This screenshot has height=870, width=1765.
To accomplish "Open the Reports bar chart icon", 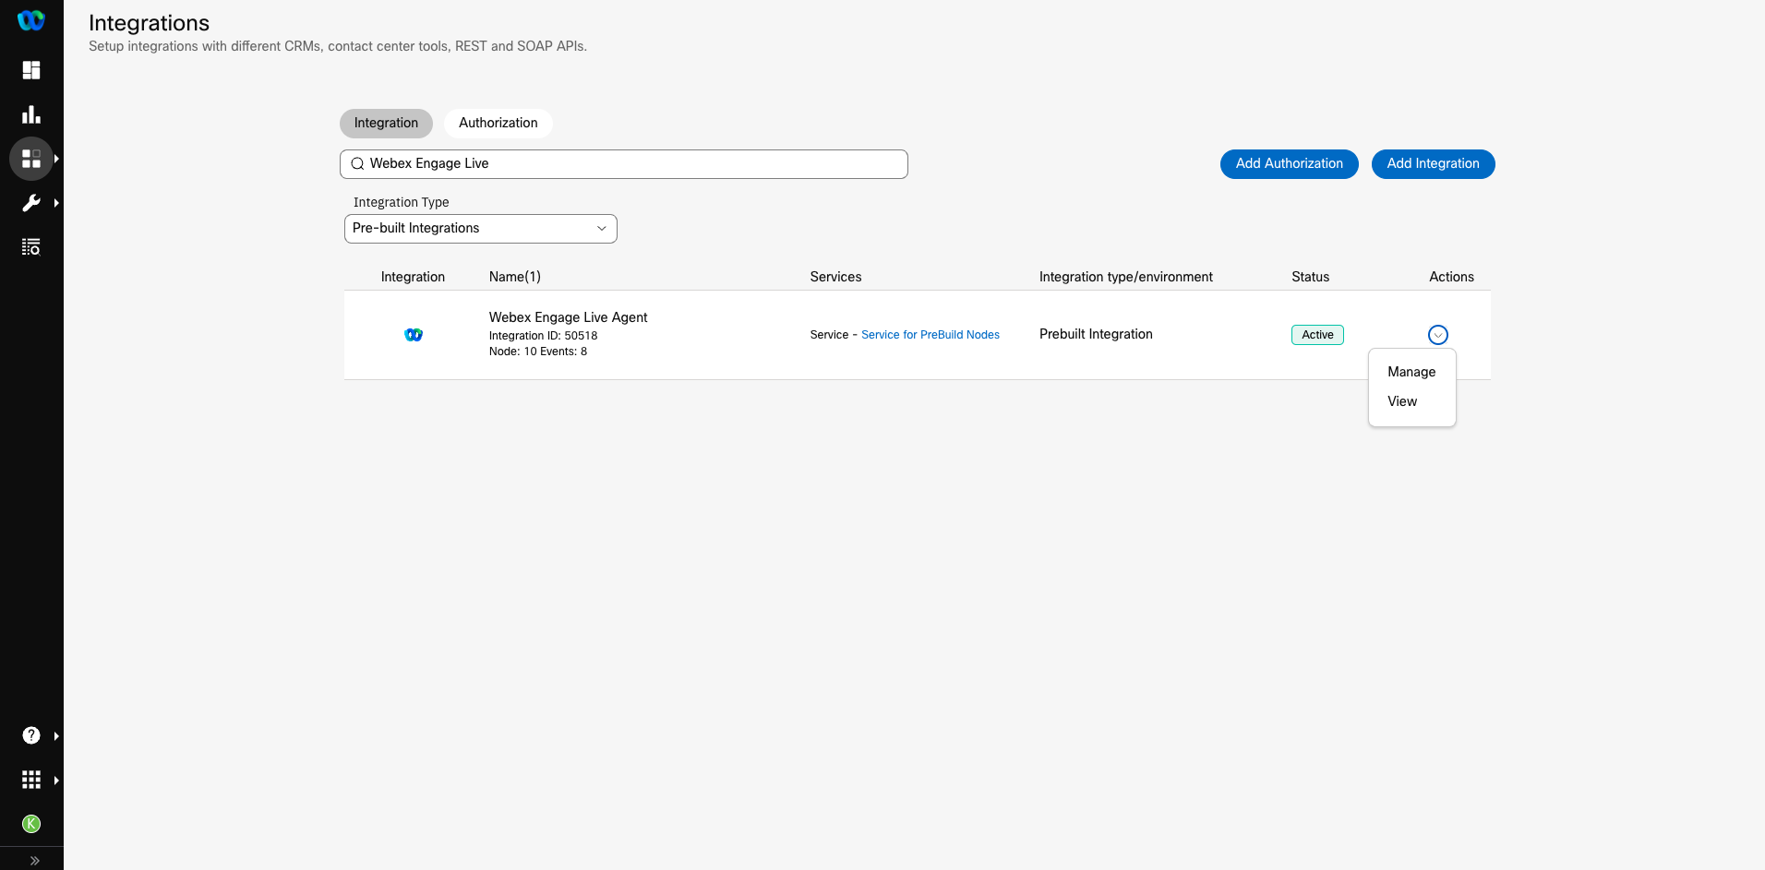I will (31, 114).
